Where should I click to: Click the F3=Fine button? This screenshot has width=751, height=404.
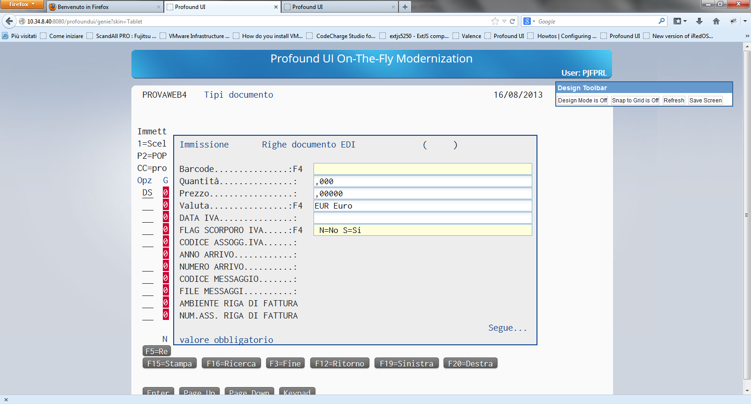(285, 363)
